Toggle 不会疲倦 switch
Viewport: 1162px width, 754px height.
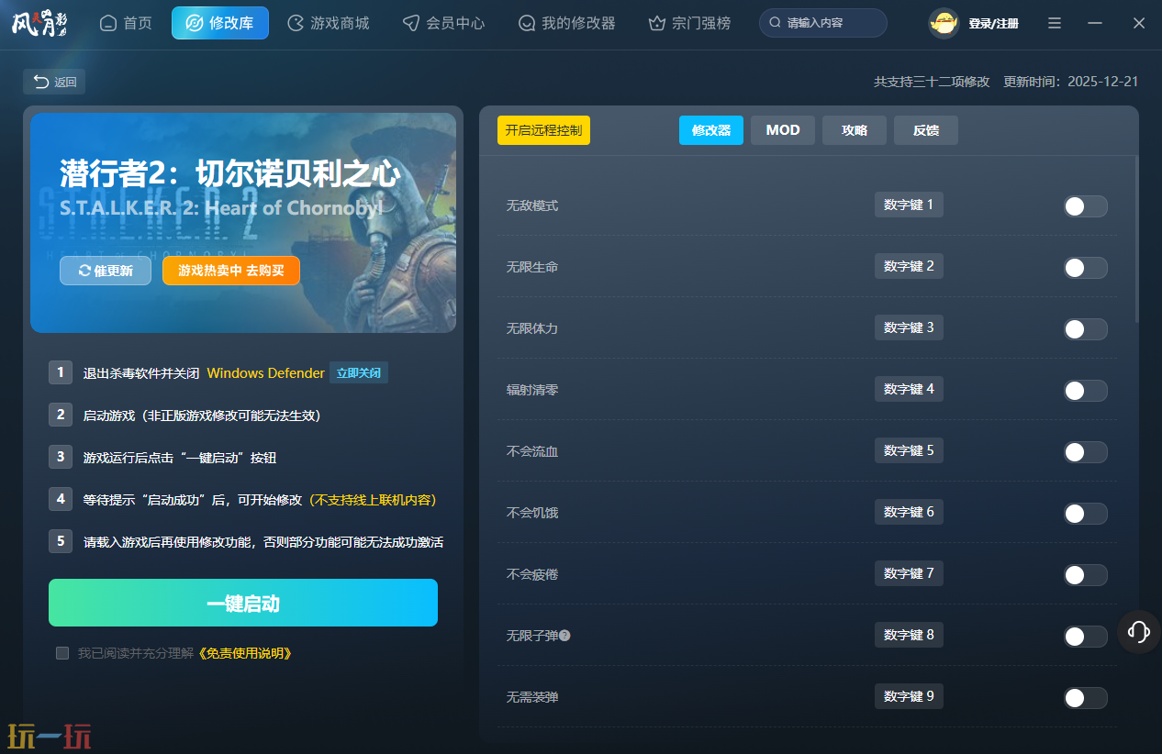(x=1085, y=575)
